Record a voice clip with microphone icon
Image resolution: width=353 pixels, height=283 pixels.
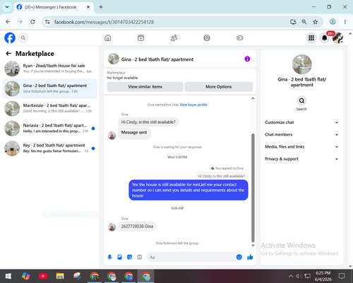(109, 257)
